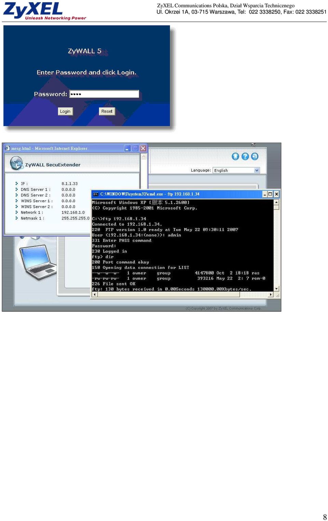Click the help question-mark icon
This screenshot has height=521, width=328.
(x=245, y=156)
